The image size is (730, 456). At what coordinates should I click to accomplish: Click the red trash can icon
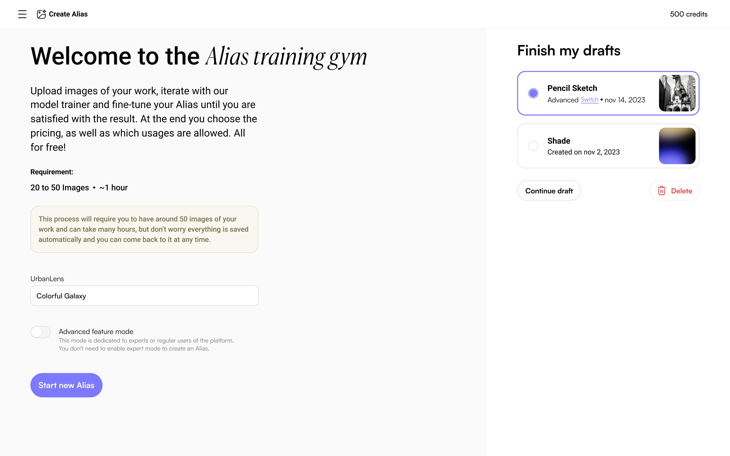click(662, 191)
